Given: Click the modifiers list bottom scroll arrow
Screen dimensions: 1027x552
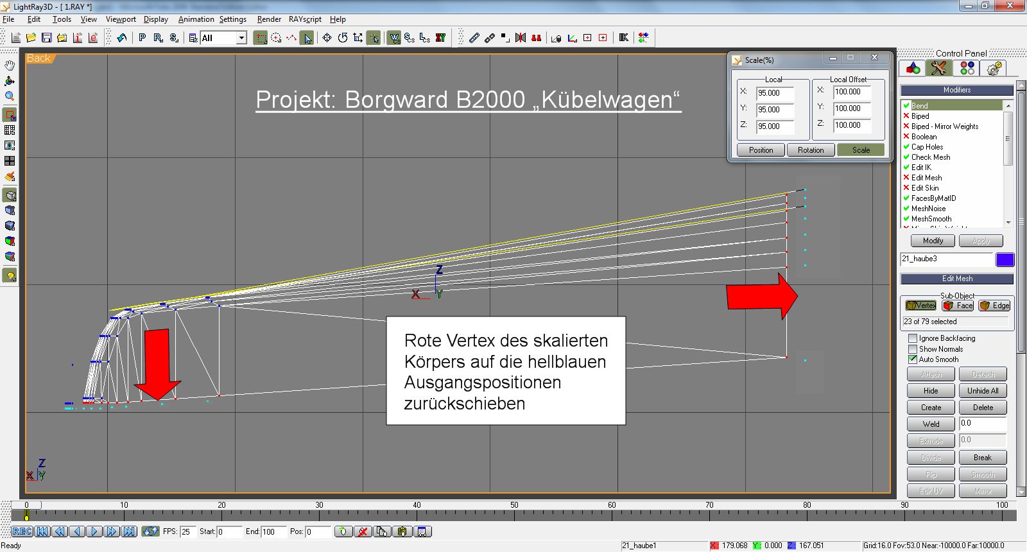Looking at the screenshot, I should [1008, 223].
